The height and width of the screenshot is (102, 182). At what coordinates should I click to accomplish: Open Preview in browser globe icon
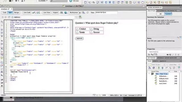(66, 12)
